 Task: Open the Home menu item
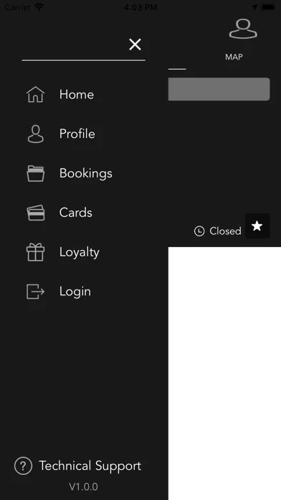point(77,94)
